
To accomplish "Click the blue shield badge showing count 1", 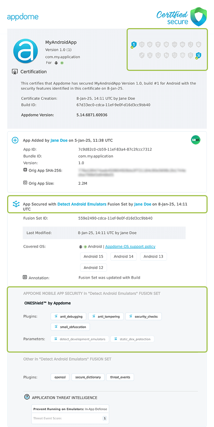I will click(134, 44).
